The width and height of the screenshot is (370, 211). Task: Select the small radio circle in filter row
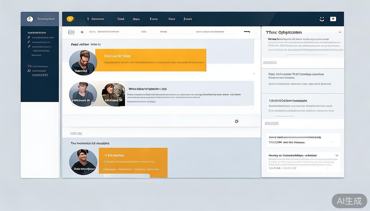pyautogui.click(x=82, y=32)
